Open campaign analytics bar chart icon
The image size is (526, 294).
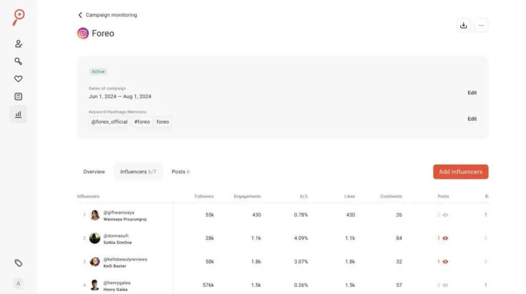[x=18, y=114]
